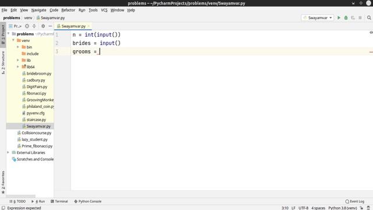Open the Run menu
373x210 pixels.
point(82,10)
